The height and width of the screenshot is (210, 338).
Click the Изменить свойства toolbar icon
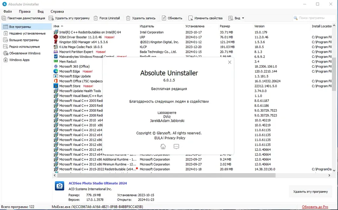click(191, 18)
